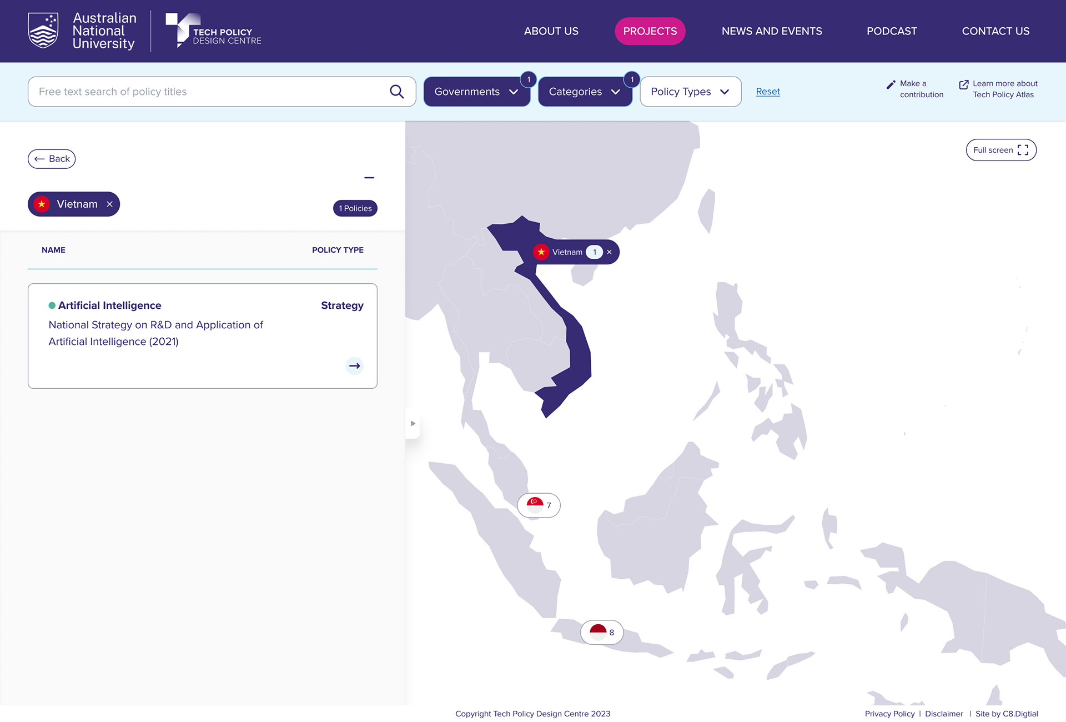Viewport: 1066px width, 722px height.
Task: Click the Categories filter count badge
Action: click(x=632, y=80)
